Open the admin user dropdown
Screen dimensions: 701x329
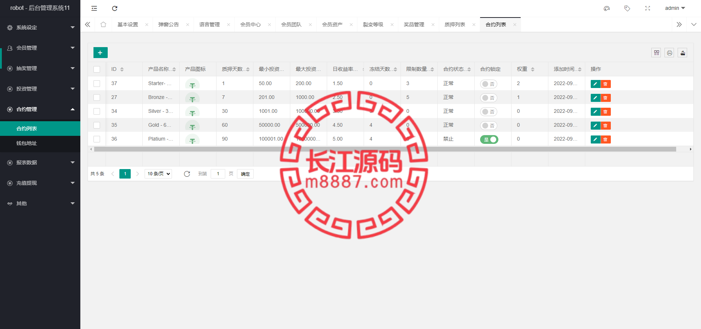[x=675, y=8]
